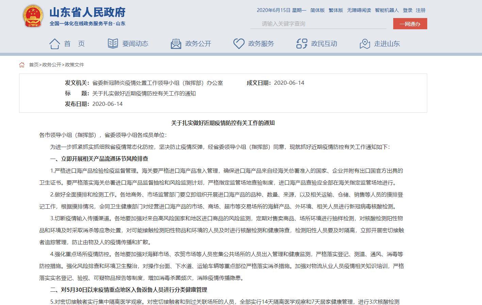Go to 政策文件 in breadcrumb
The image size is (482, 305).
[x=74, y=65]
